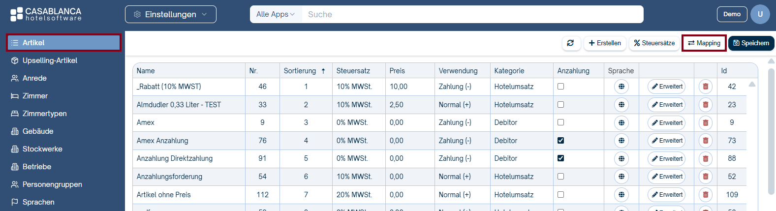The image size is (776, 211).
Task: Enable Anzahlung checkbox for _Rabatt row
Action: (x=560, y=87)
